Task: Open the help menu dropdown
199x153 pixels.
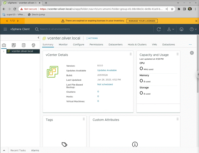Action: 193,29
